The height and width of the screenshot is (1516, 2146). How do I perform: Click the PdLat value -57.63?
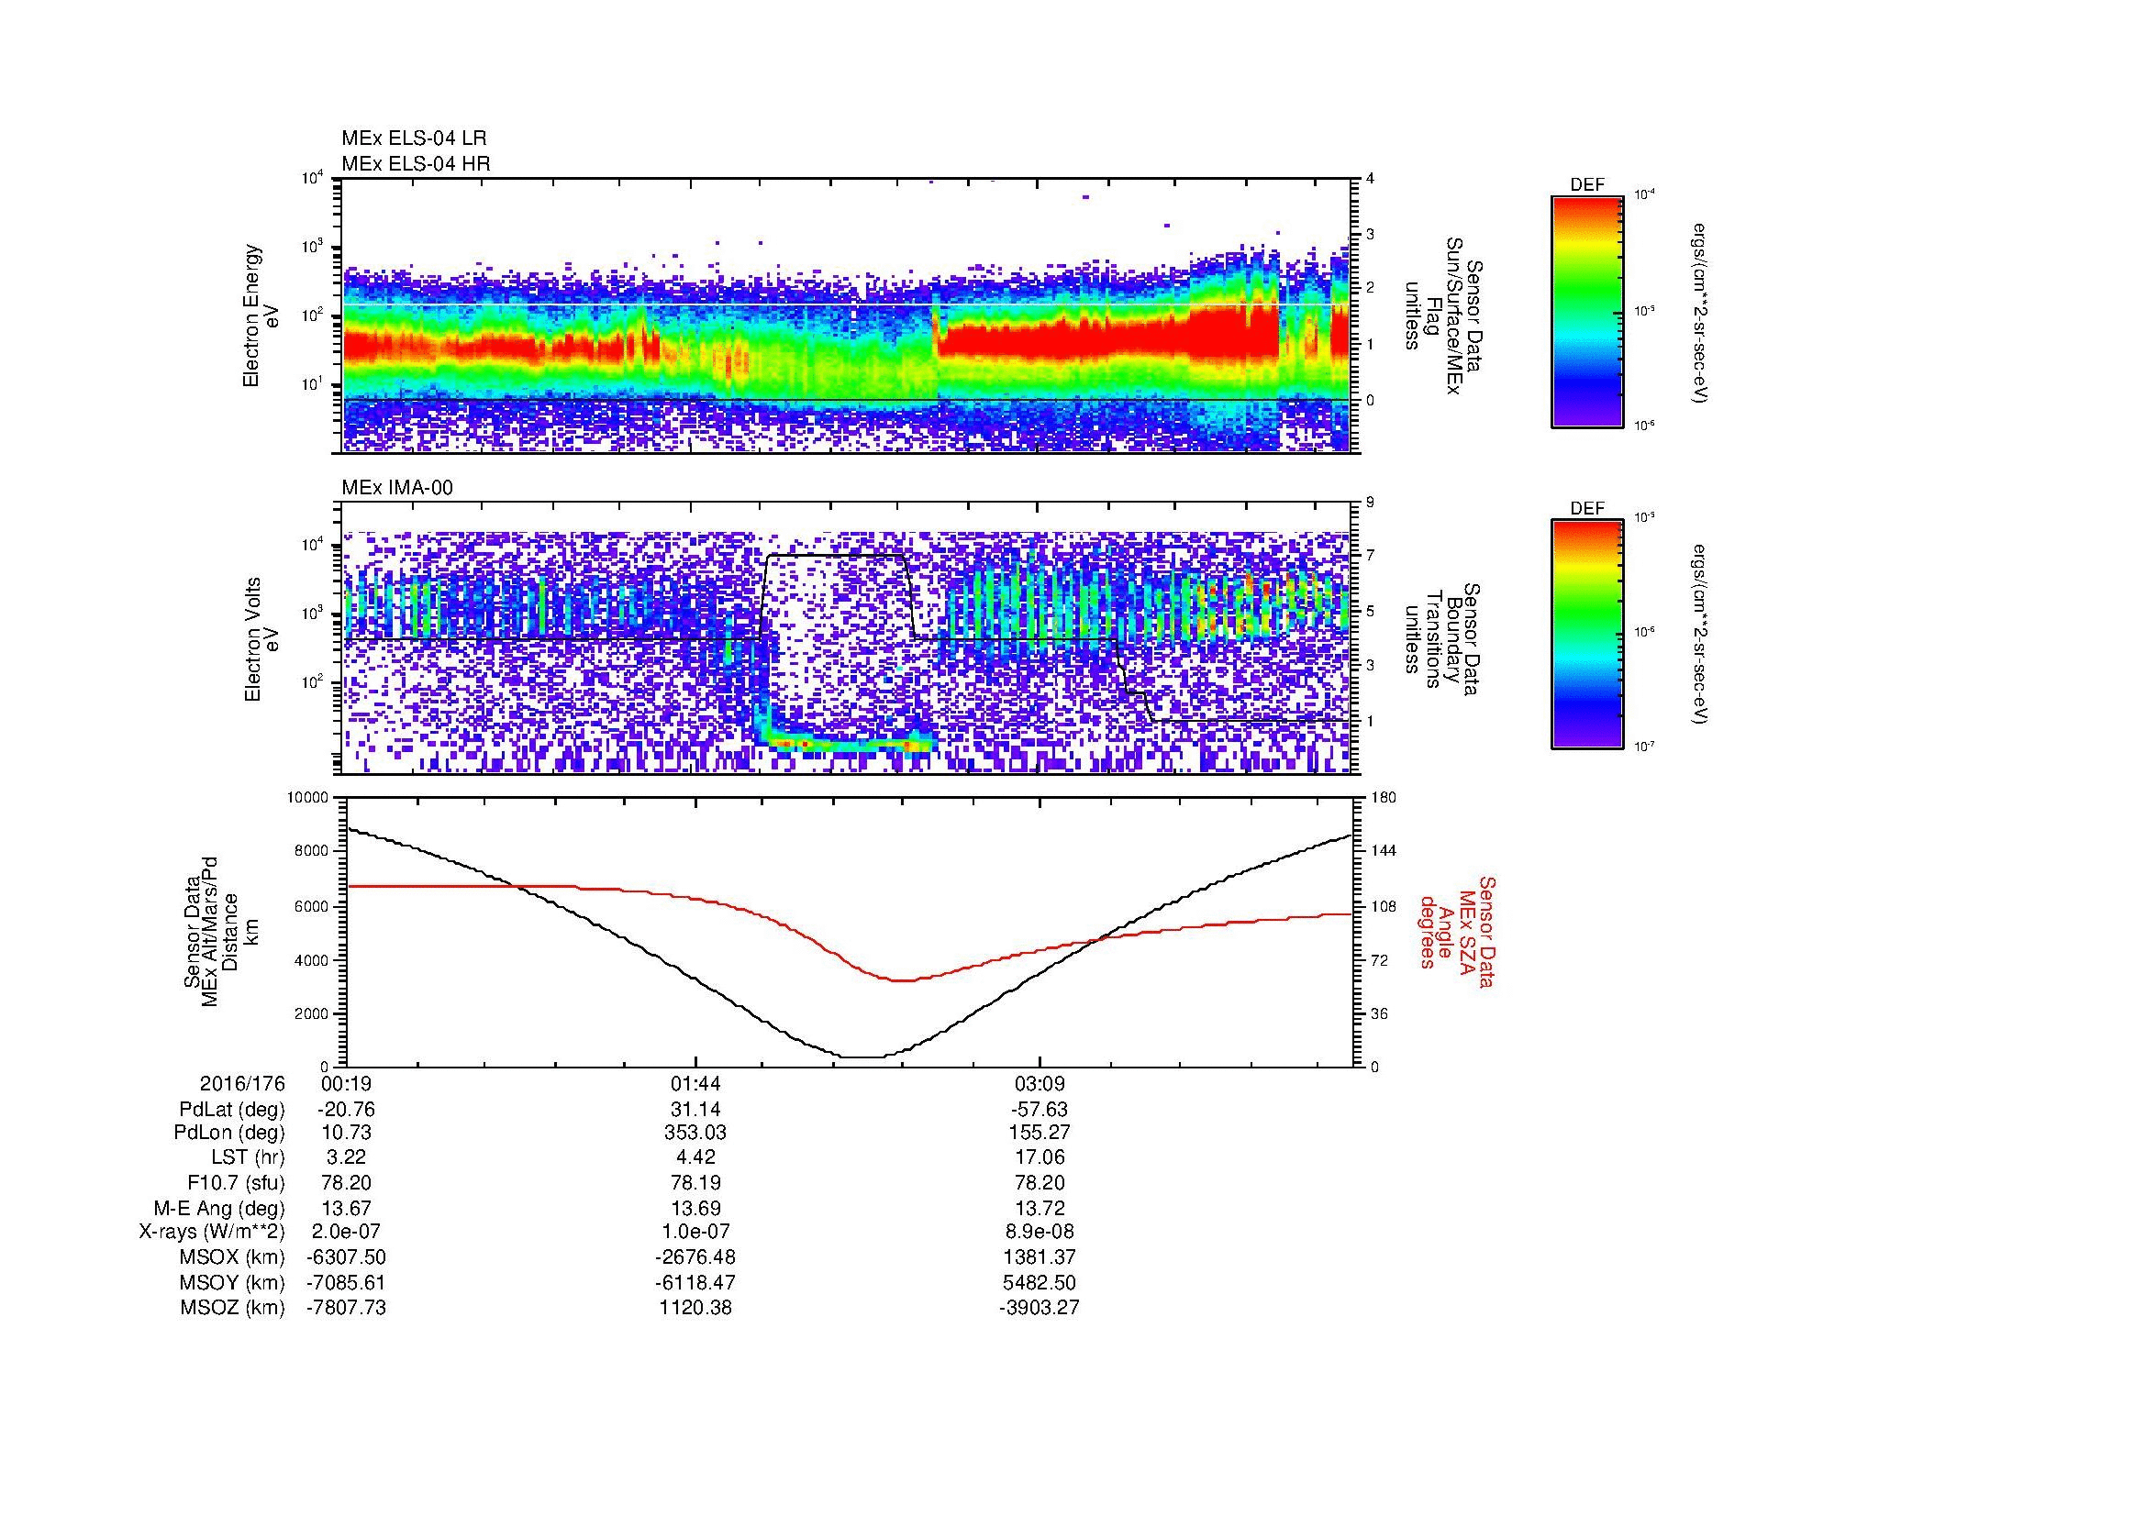pos(1040,1110)
